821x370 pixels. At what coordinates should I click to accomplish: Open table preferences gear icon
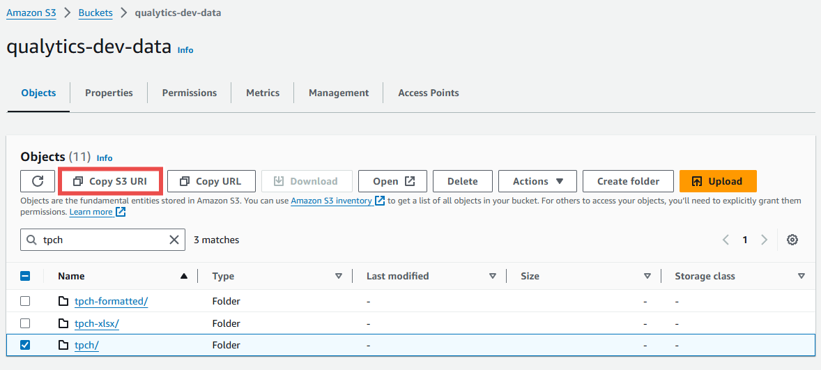792,240
